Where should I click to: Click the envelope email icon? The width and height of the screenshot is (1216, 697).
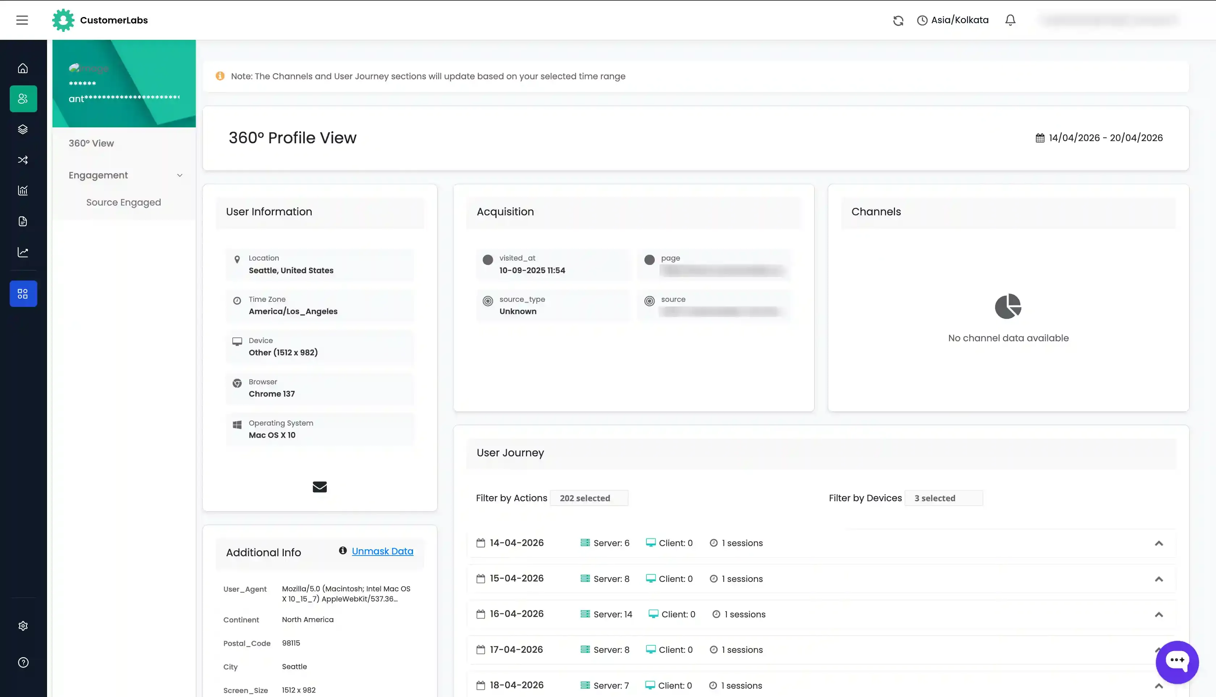click(320, 487)
